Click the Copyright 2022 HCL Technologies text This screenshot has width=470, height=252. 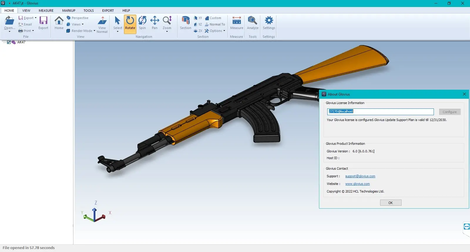(355, 191)
